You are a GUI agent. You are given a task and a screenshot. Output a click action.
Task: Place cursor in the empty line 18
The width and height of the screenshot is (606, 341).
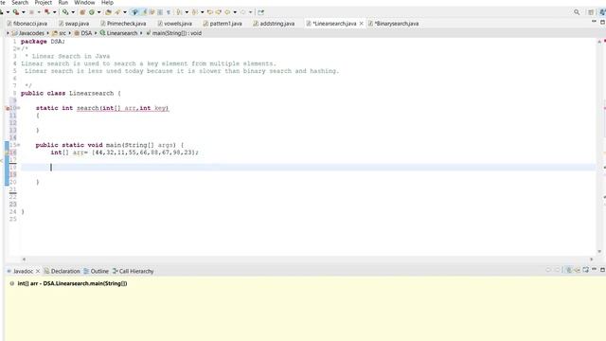click(308, 167)
